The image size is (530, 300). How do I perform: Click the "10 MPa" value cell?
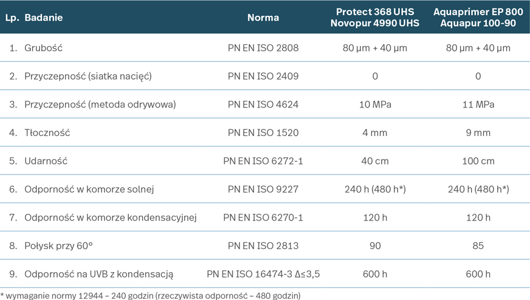(375, 104)
